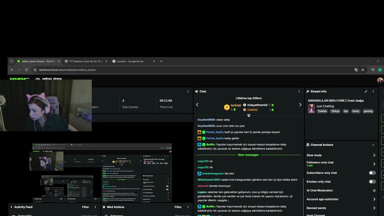Image resolution: width=384 pixels, height=216 pixels.
Task: Open a new browser tab
Action: tap(161, 61)
